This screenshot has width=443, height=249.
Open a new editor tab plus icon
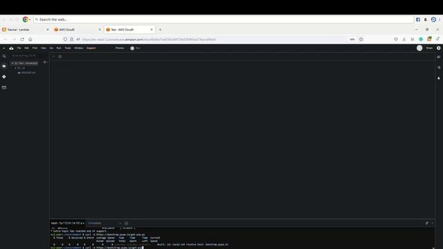(60, 57)
